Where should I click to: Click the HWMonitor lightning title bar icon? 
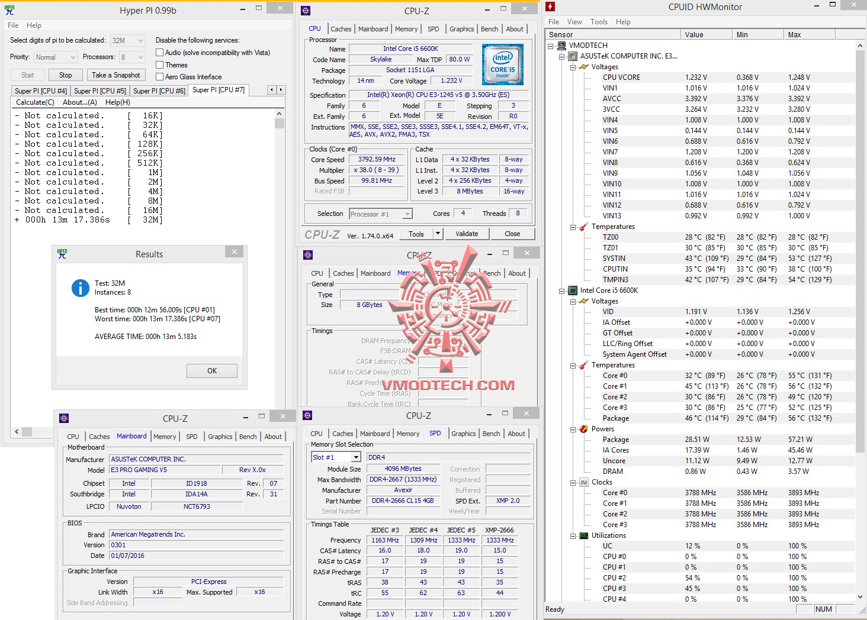(x=551, y=7)
